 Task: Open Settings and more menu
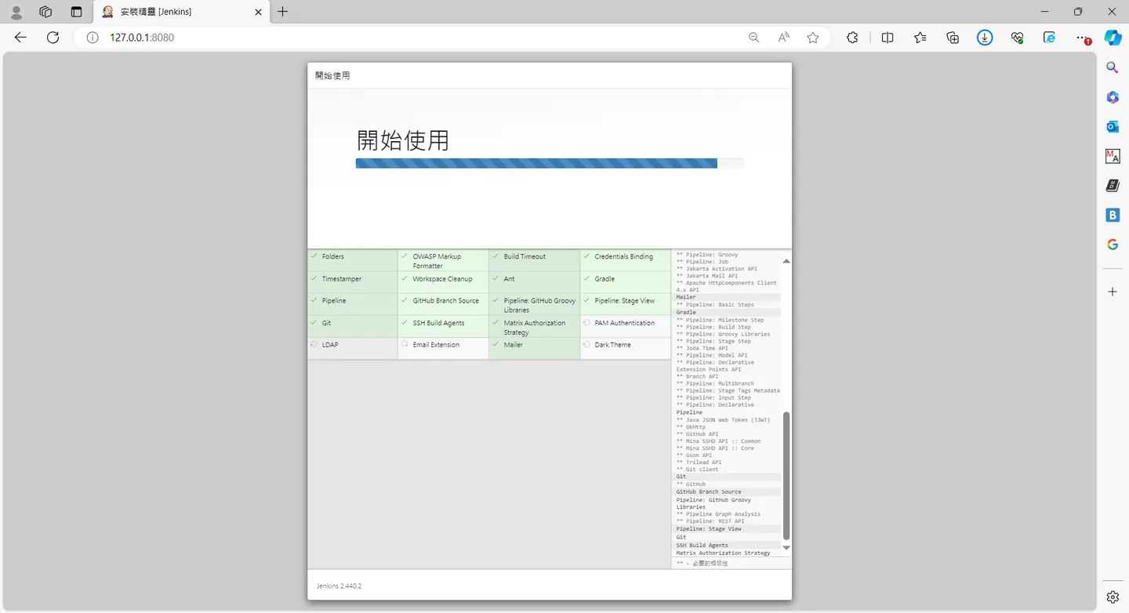point(1083,37)
